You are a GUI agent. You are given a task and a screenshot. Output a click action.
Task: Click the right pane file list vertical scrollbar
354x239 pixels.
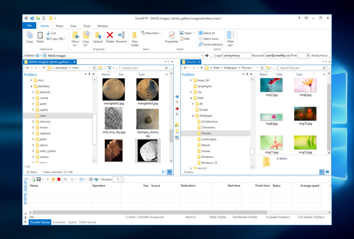click(x=329, y=117)
